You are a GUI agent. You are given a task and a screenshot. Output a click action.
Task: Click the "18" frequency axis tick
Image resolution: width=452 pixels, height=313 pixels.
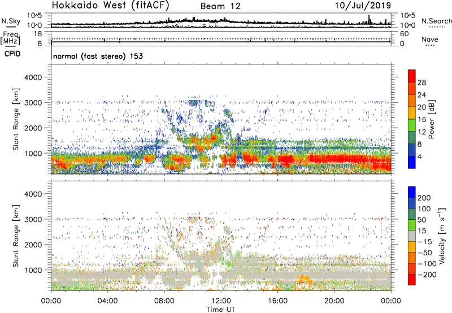(x=38, y=34)
